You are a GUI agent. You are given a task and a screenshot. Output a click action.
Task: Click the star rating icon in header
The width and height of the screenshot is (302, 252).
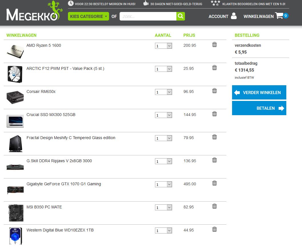pos(216,3)
